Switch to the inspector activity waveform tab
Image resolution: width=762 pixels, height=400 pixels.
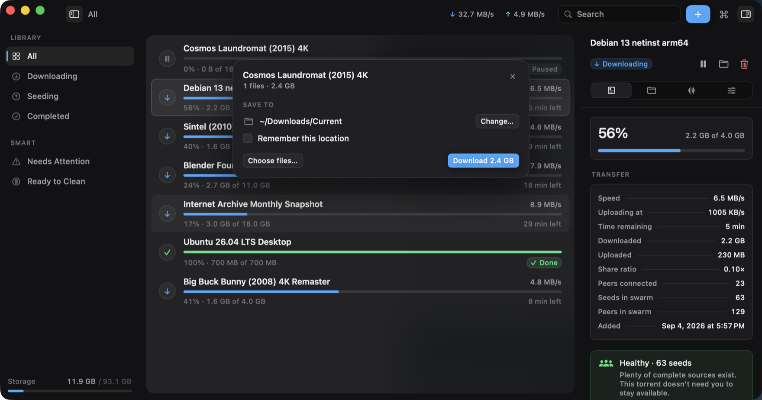[691, 90]
